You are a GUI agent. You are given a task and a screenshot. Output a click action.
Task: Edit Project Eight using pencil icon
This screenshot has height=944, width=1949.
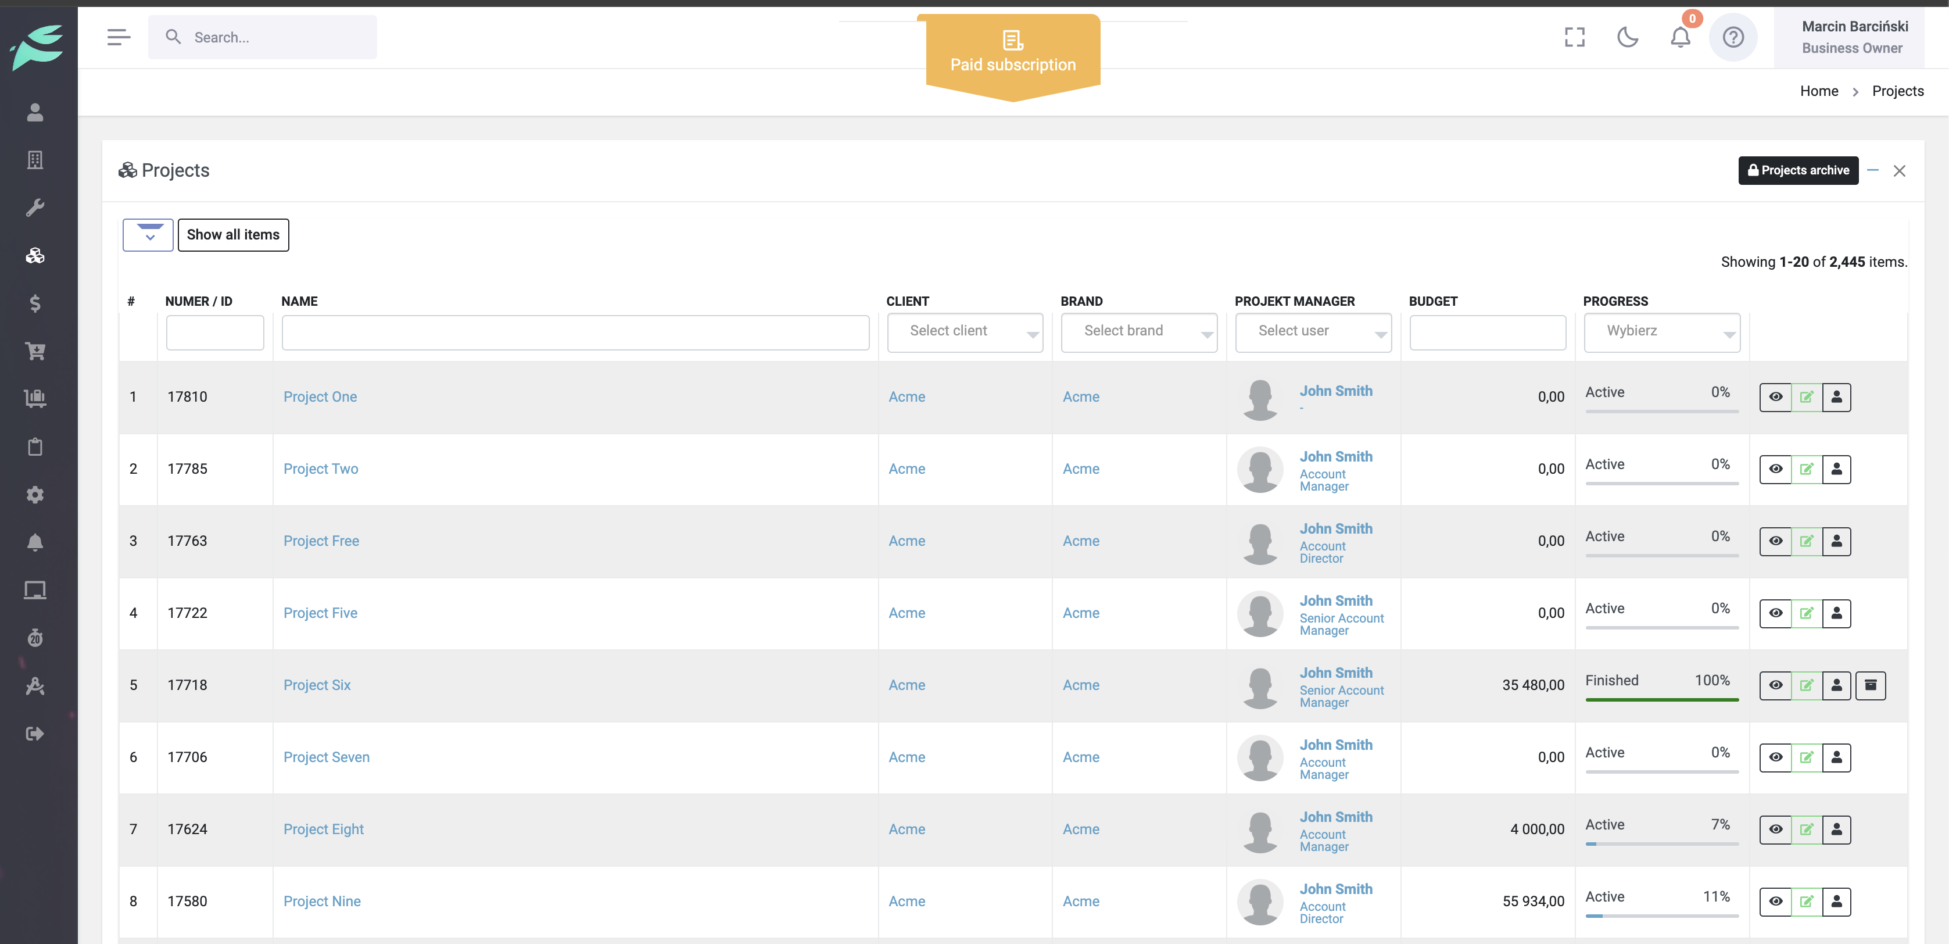pos(1806,829)
